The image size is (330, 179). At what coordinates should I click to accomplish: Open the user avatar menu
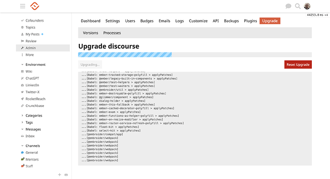point(307,6)
